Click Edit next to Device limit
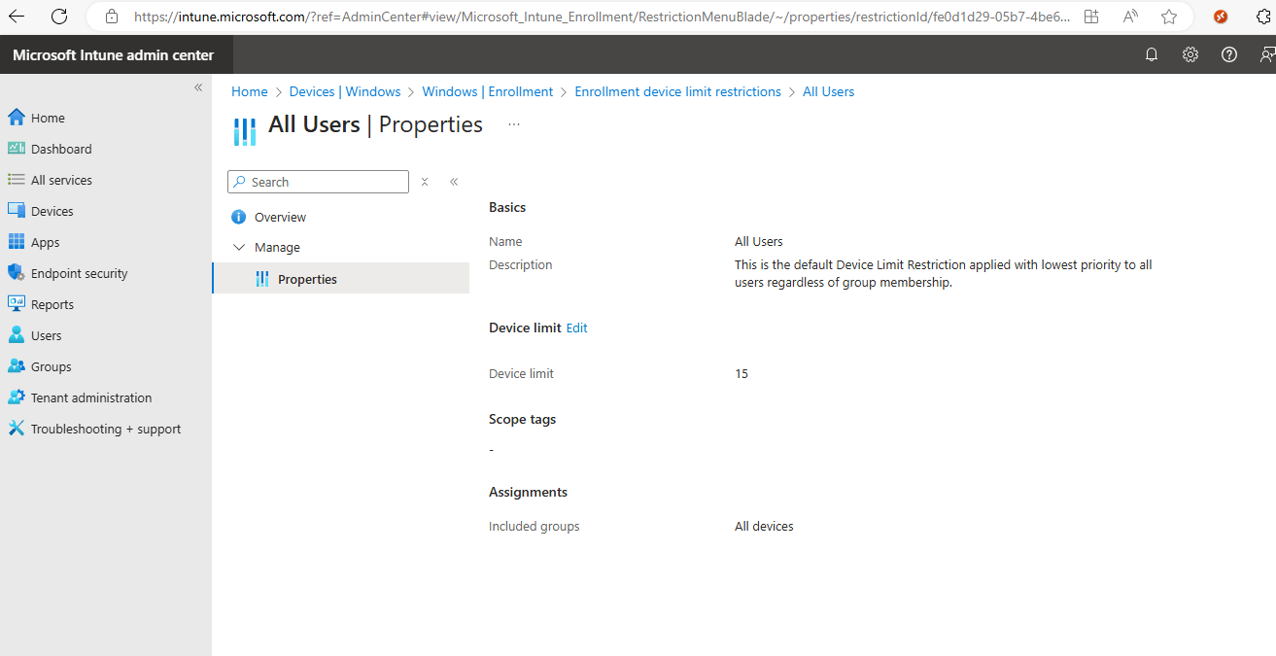The width and height of the screenshot is (1276, 656). pos(577,328)
